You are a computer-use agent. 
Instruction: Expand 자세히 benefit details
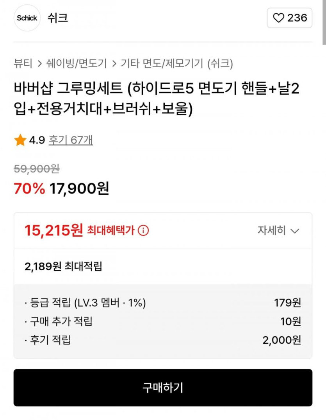(272, 230)
